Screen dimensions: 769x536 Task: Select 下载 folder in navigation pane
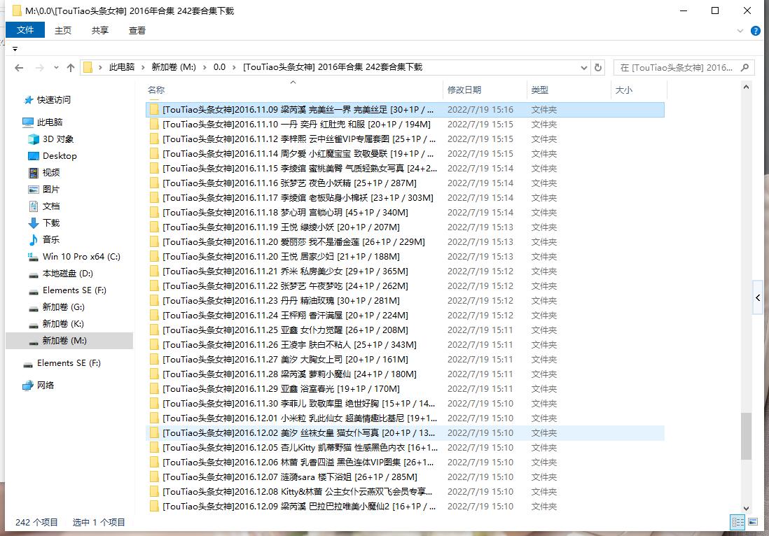[x=51, y=223]
